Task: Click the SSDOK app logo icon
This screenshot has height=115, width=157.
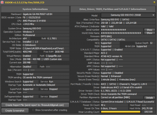Action: click(x=2, y=2)
